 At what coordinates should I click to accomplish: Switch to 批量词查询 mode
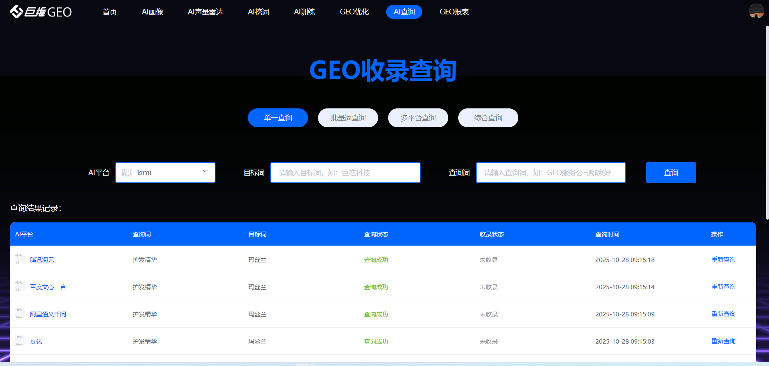pyautogui.click(x=348, y=118)
